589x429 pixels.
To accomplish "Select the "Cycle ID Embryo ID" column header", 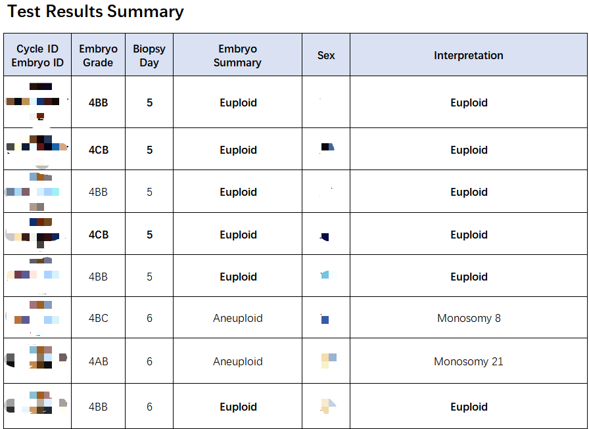I will tap(37, 56).
